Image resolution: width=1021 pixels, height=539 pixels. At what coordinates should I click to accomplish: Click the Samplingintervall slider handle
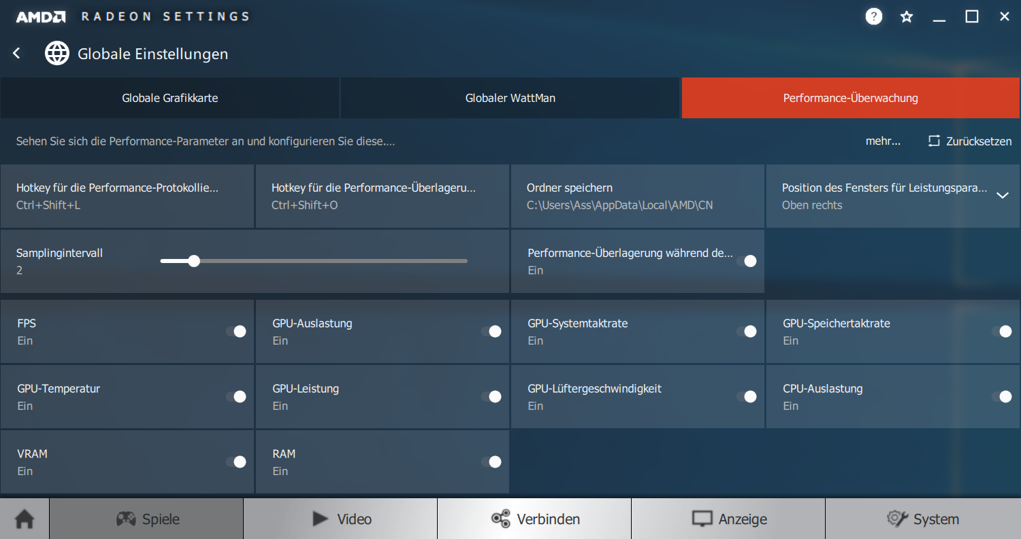pyautogui.click(x=194, y=261)
